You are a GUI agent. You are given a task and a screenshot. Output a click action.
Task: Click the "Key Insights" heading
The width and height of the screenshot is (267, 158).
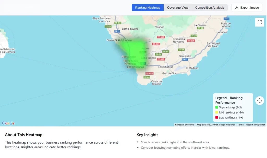(x=147, y=135)
